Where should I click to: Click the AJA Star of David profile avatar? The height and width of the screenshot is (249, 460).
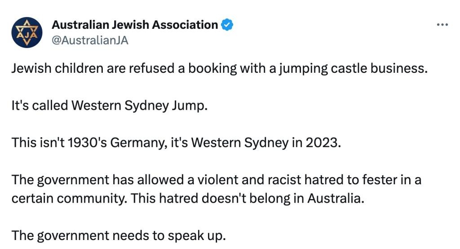tap(27, 32)
